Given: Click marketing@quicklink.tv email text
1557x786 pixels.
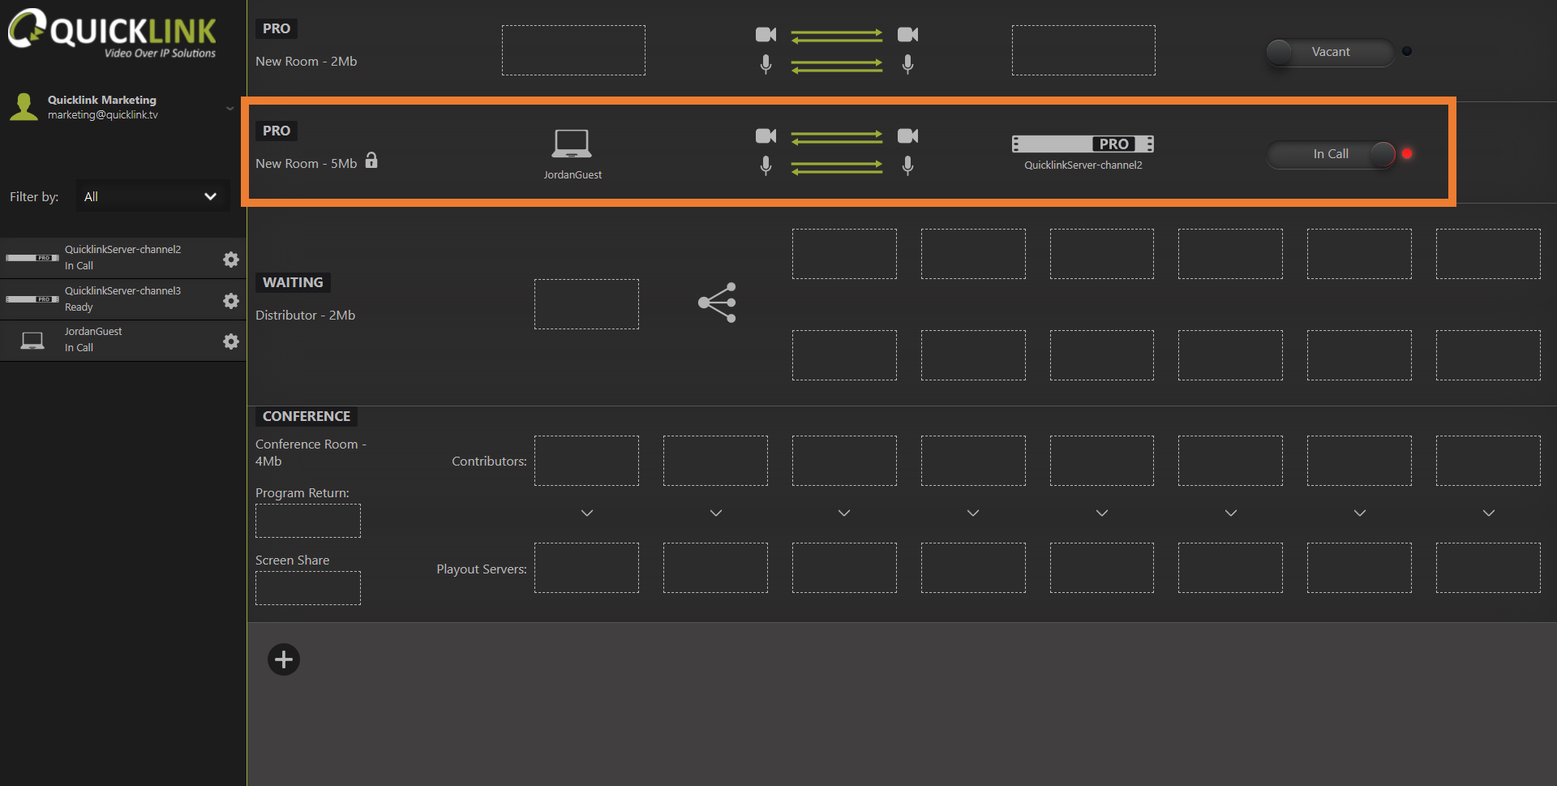Looking at the screenshot, I should tap(103, 115).
